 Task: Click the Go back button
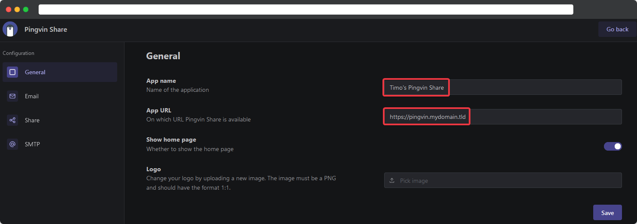tap(617, 29)
